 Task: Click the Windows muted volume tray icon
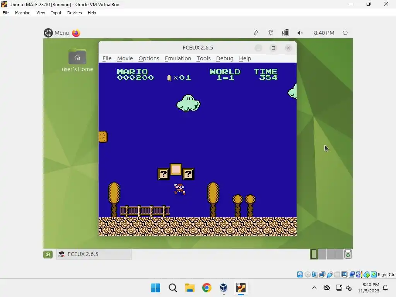[349, 288]
